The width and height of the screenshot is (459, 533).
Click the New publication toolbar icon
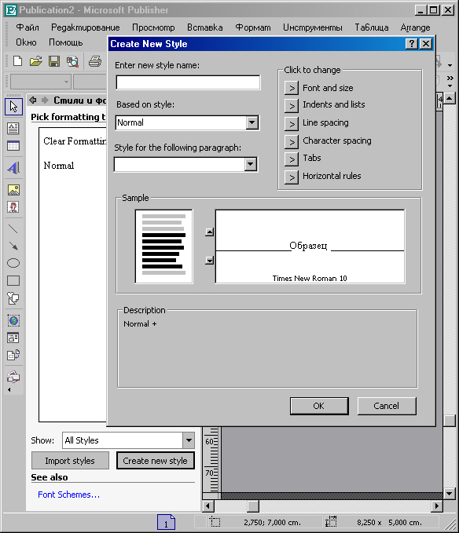pos(17,61)
